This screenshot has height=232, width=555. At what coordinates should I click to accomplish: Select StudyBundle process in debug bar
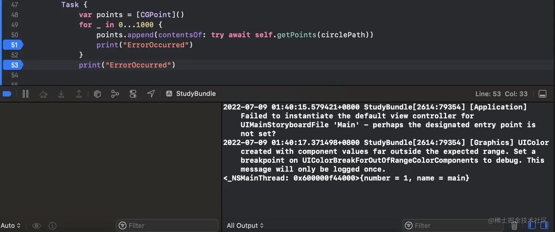click(191, 94)
